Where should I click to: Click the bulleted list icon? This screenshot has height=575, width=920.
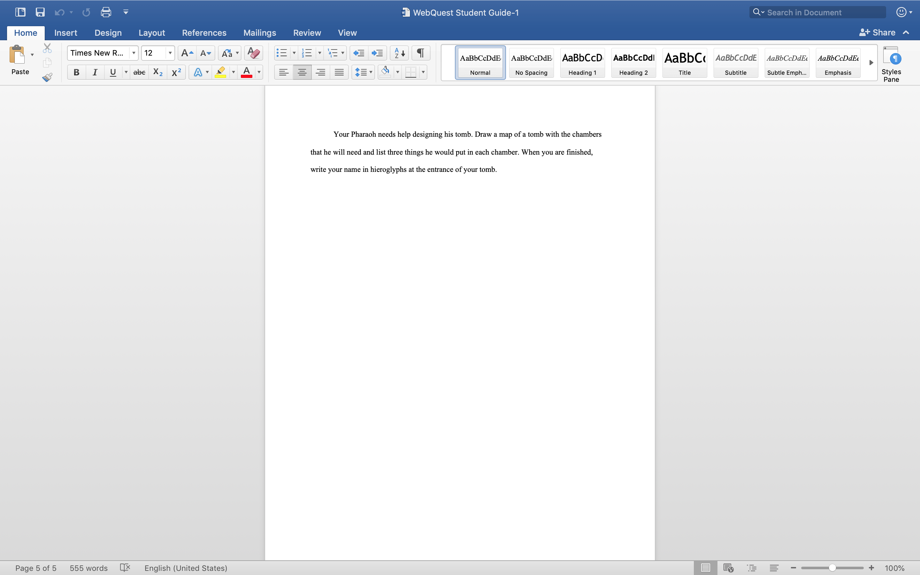pyautogui.click(x=282, y=53)
